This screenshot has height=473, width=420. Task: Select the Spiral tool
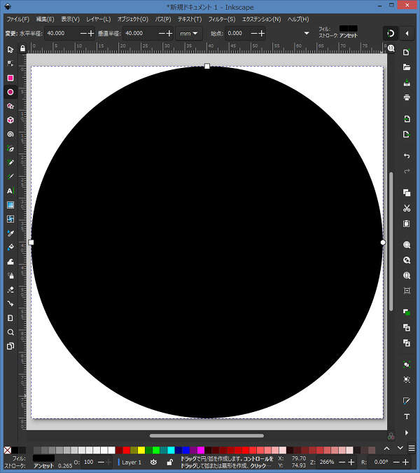(10, 135)
